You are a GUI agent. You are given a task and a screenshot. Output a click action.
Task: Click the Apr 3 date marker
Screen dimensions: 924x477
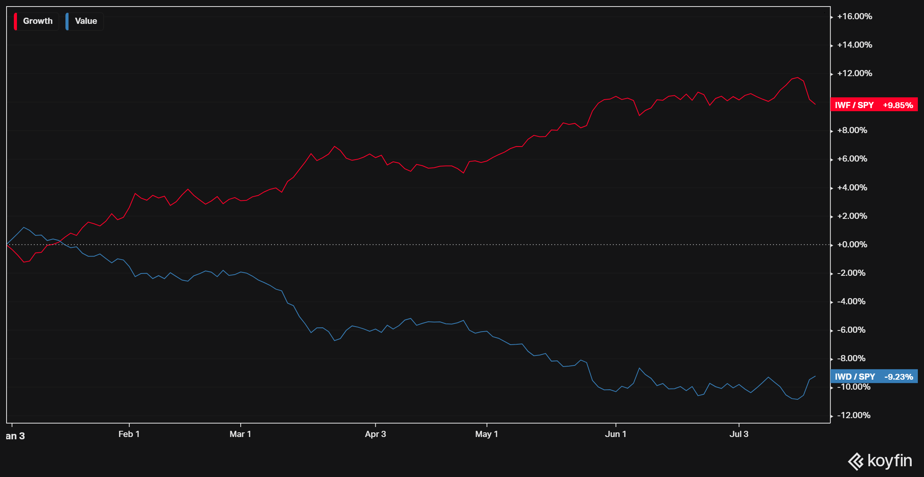point(375,434)
